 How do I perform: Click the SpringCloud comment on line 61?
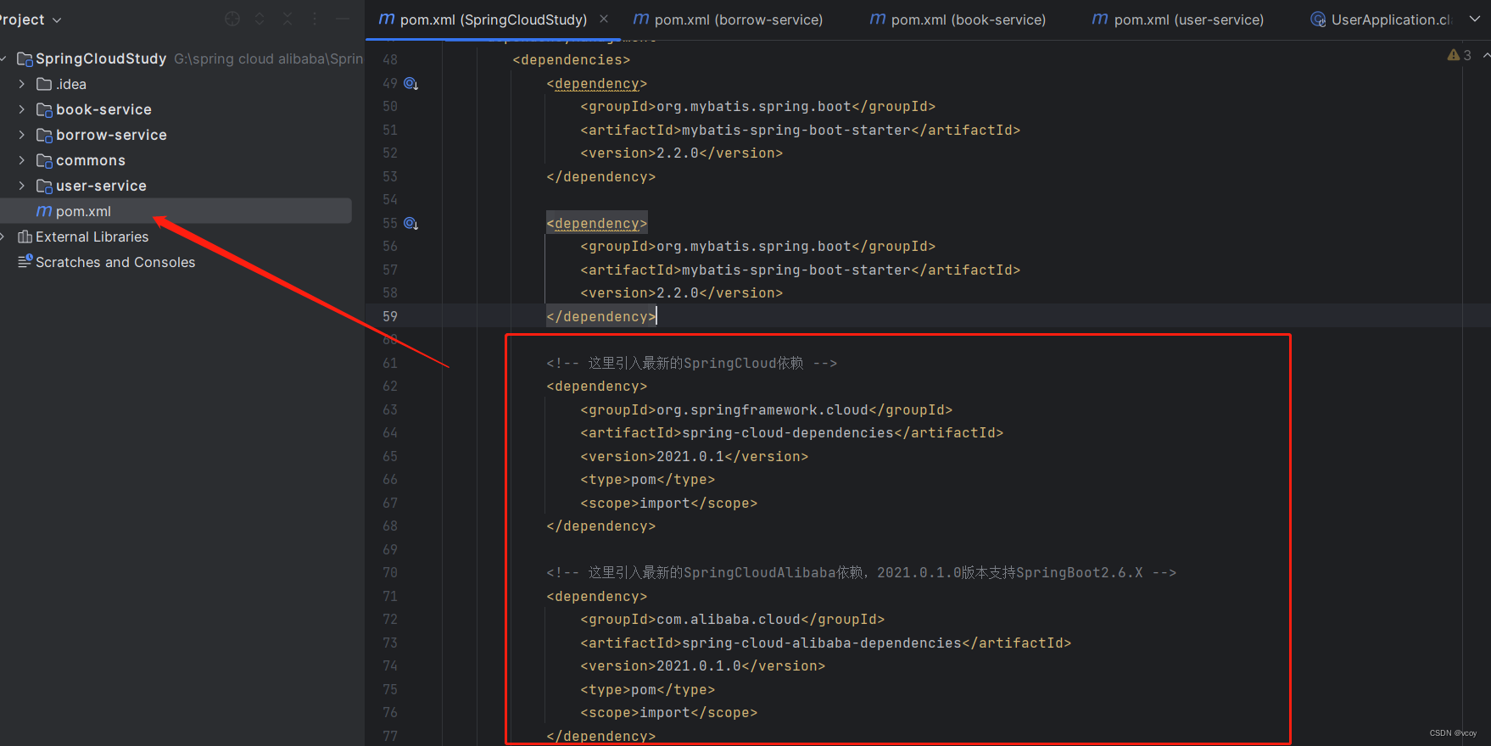click(x=691, y=363)
